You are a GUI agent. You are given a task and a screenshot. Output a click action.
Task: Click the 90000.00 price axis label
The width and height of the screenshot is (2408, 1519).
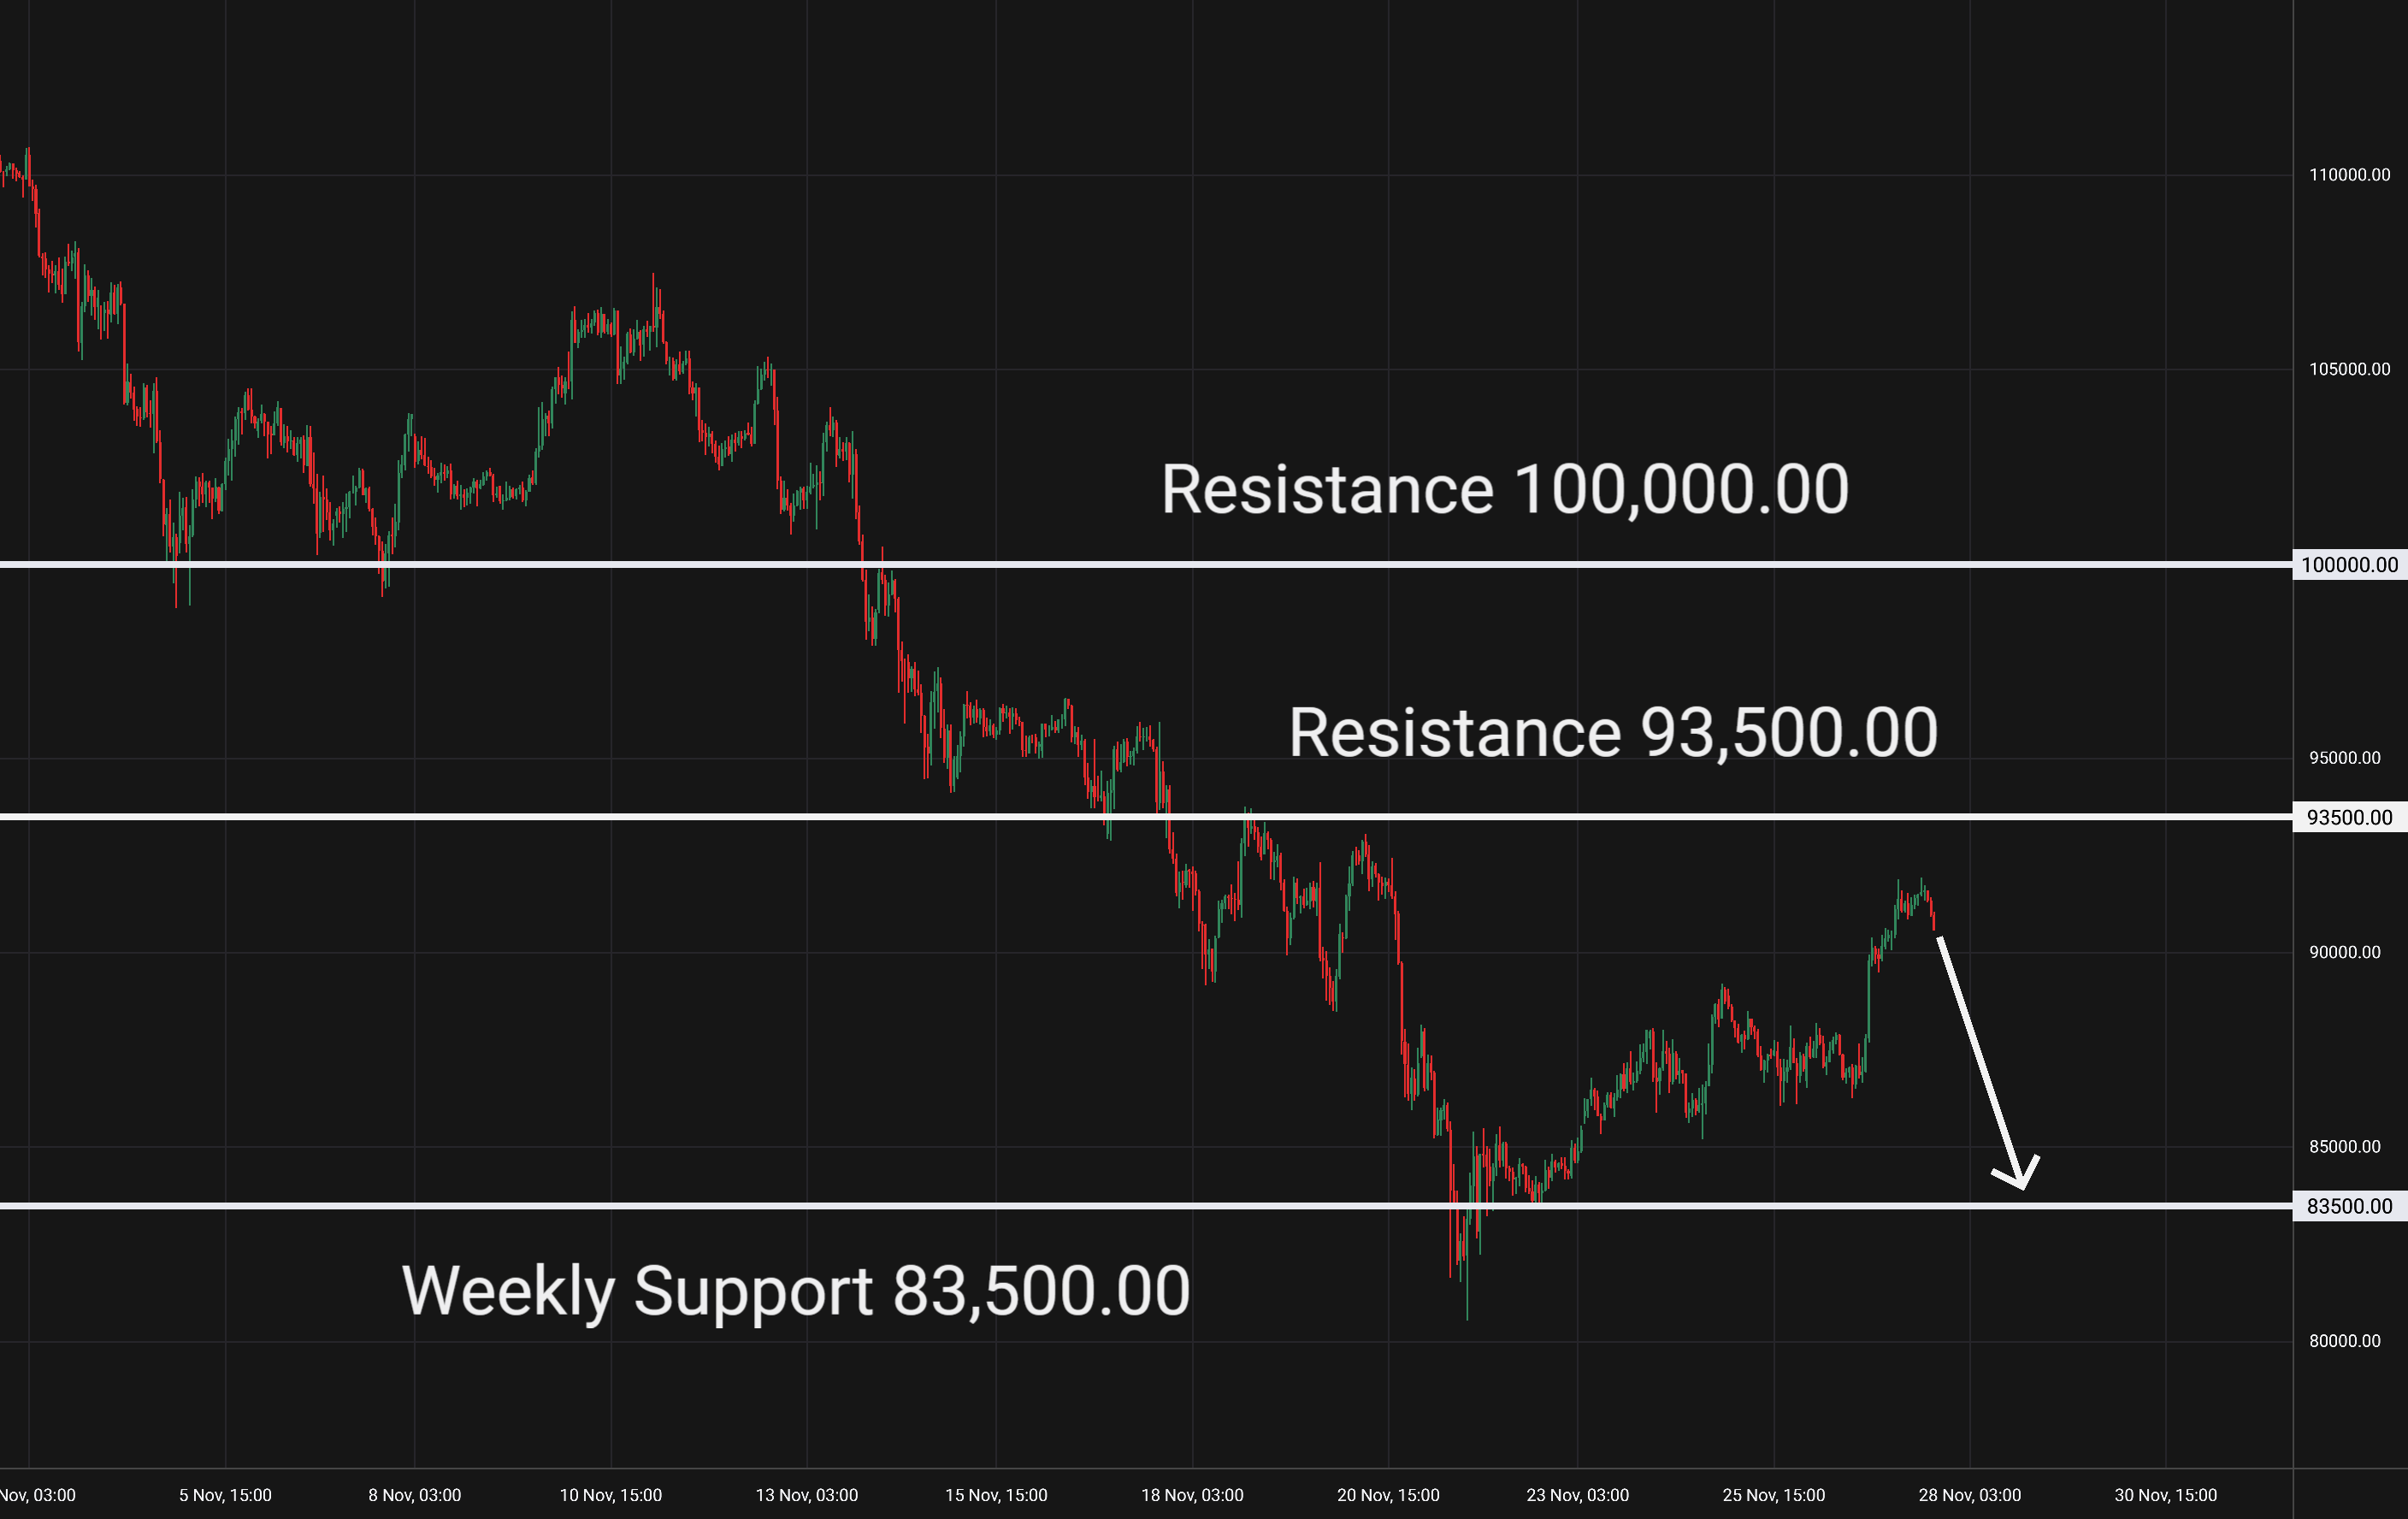(2344, 952)
